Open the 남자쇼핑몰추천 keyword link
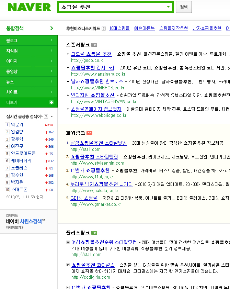230x289 pixels. click(207, 29)
